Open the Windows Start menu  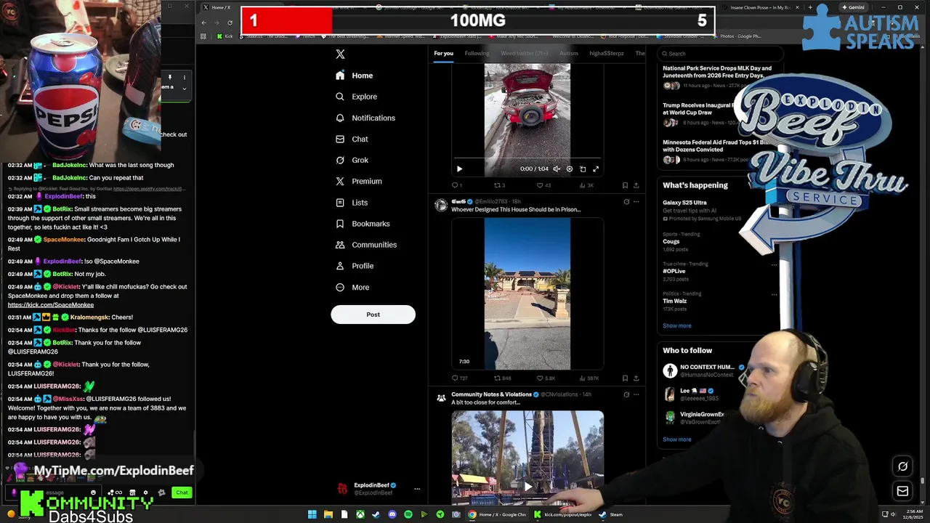312,514
